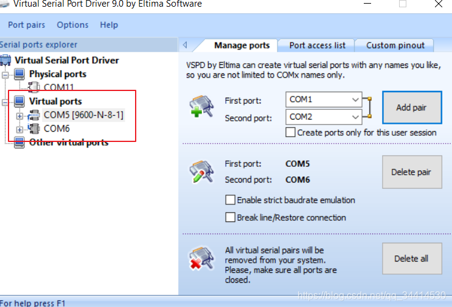Toggle Break line/Restore connection checkbox
The height and width of the screenshot is (307, 452).
pyautogui.click(x=230, y=217)
